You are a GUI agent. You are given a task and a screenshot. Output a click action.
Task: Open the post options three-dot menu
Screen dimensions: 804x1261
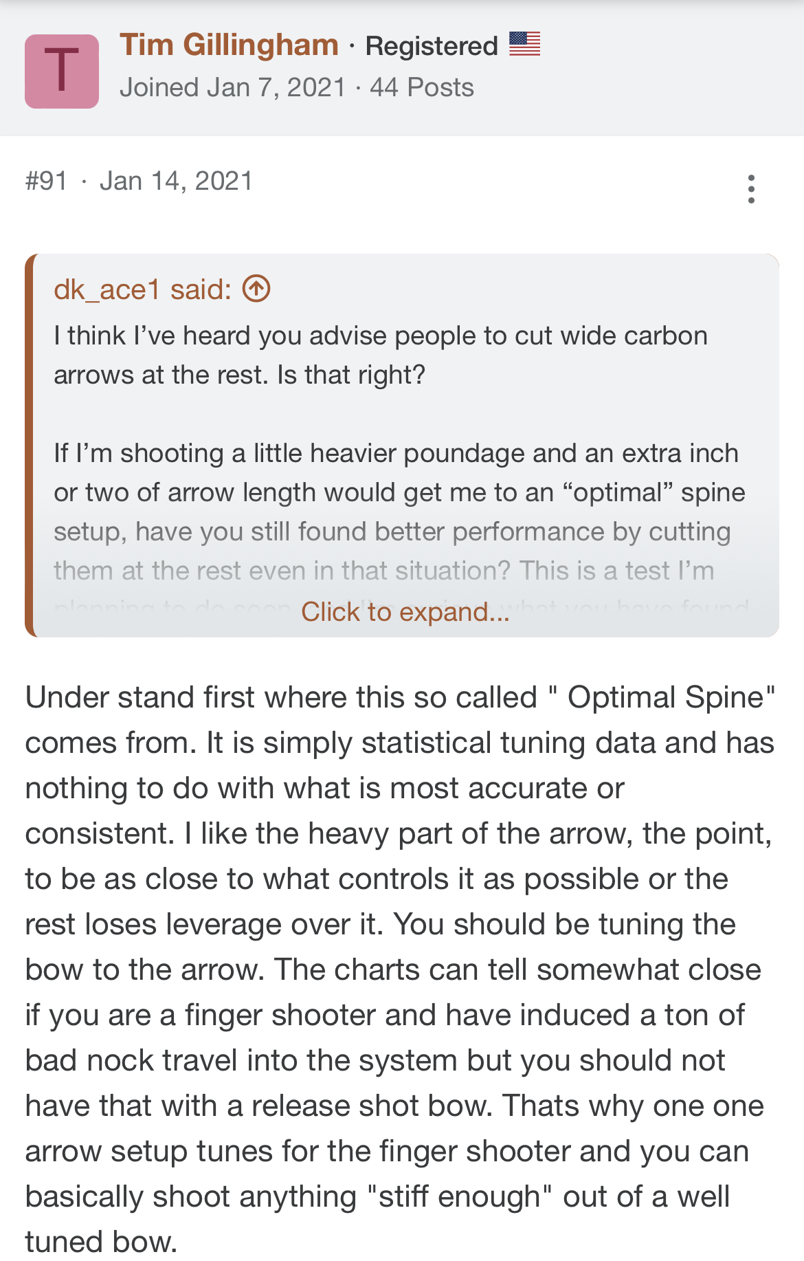pyautogui.click(x=751, y=188)
